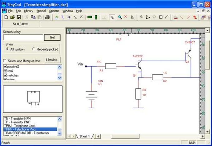Paste using the clipboard toolbar icon
The height and width of the screenshot is (146, 212).
pos(40,17)
